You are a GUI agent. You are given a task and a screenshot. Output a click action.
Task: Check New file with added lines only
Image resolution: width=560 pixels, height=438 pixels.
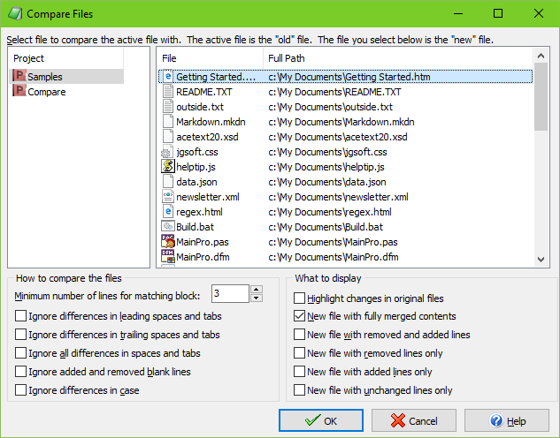(x=299, y=372)
